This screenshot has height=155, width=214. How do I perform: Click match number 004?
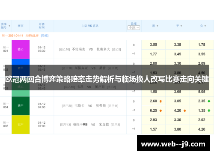6,107
